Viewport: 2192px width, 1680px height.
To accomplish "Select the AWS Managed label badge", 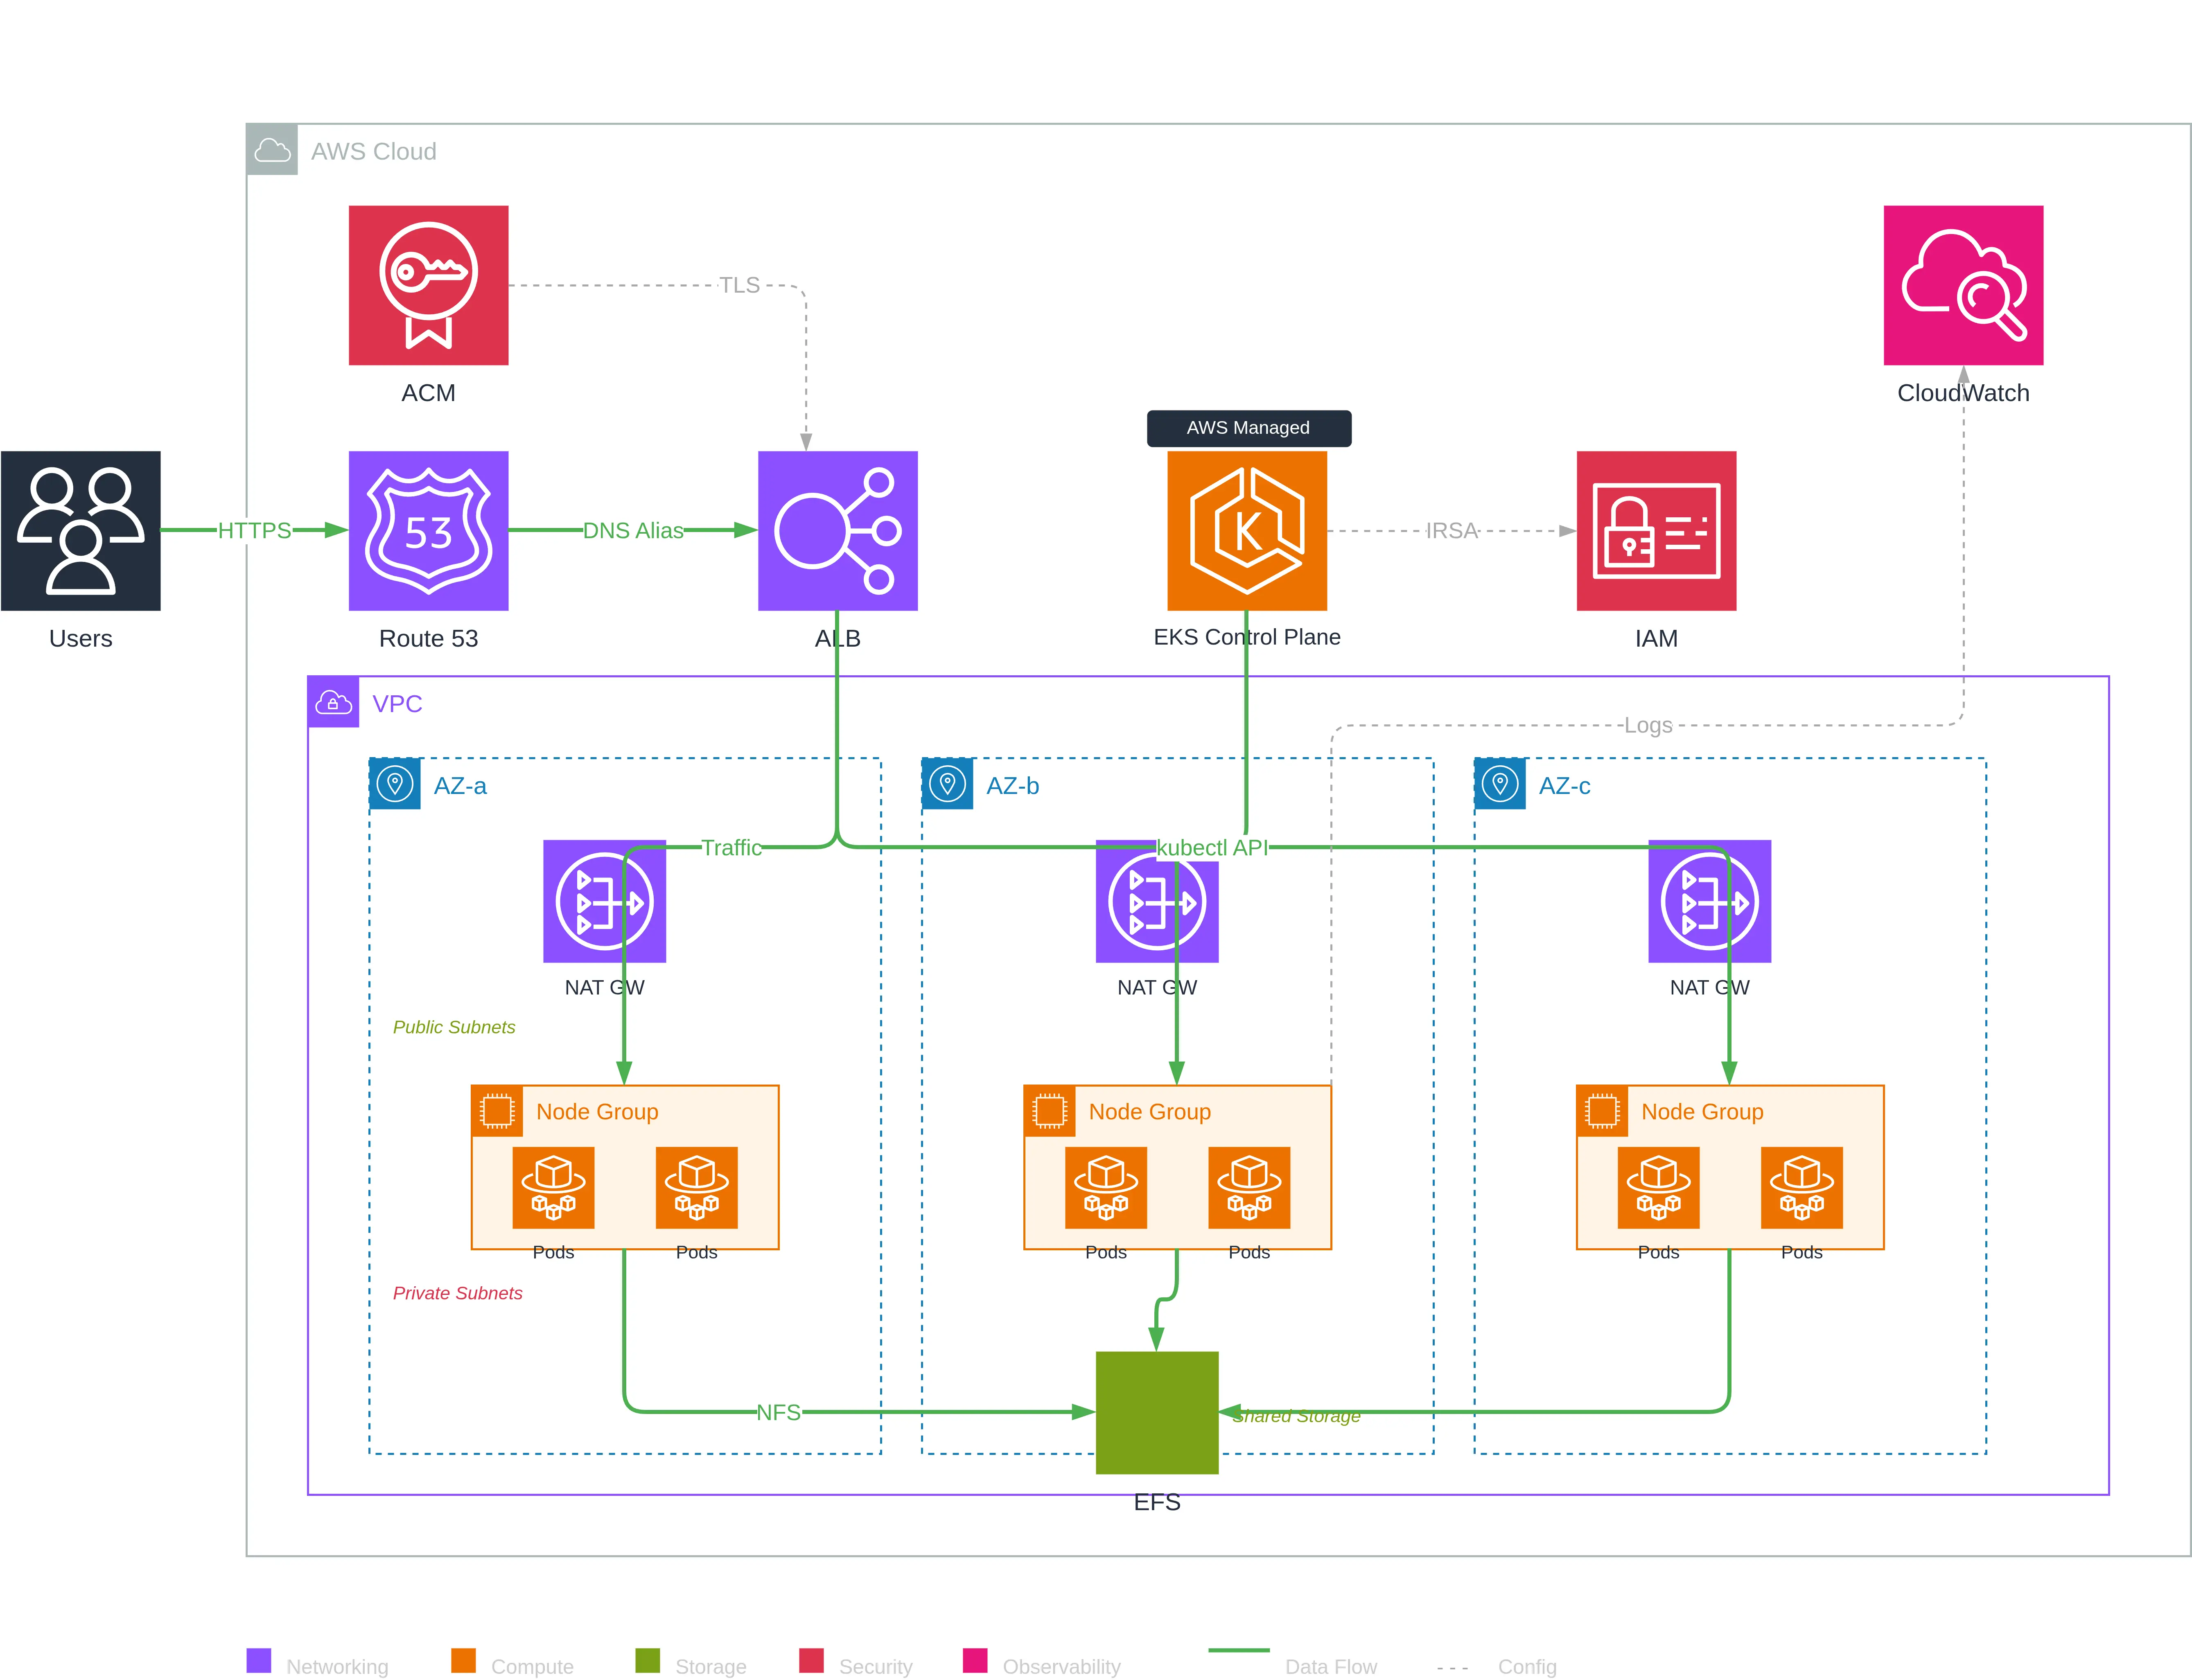I will pyautogui.click(x=1248, y=428).
